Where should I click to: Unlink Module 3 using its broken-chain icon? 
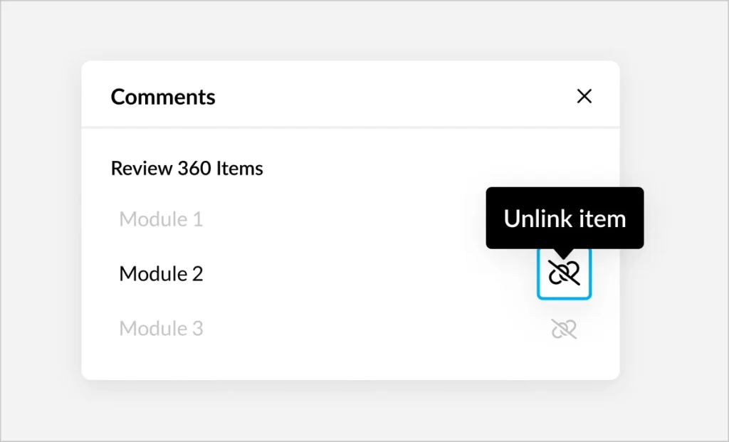[564, 329]
